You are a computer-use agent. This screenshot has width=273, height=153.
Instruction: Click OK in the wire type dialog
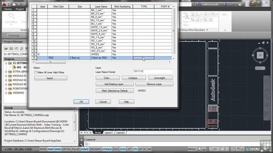pyautogui.click(x=81, y=102)
